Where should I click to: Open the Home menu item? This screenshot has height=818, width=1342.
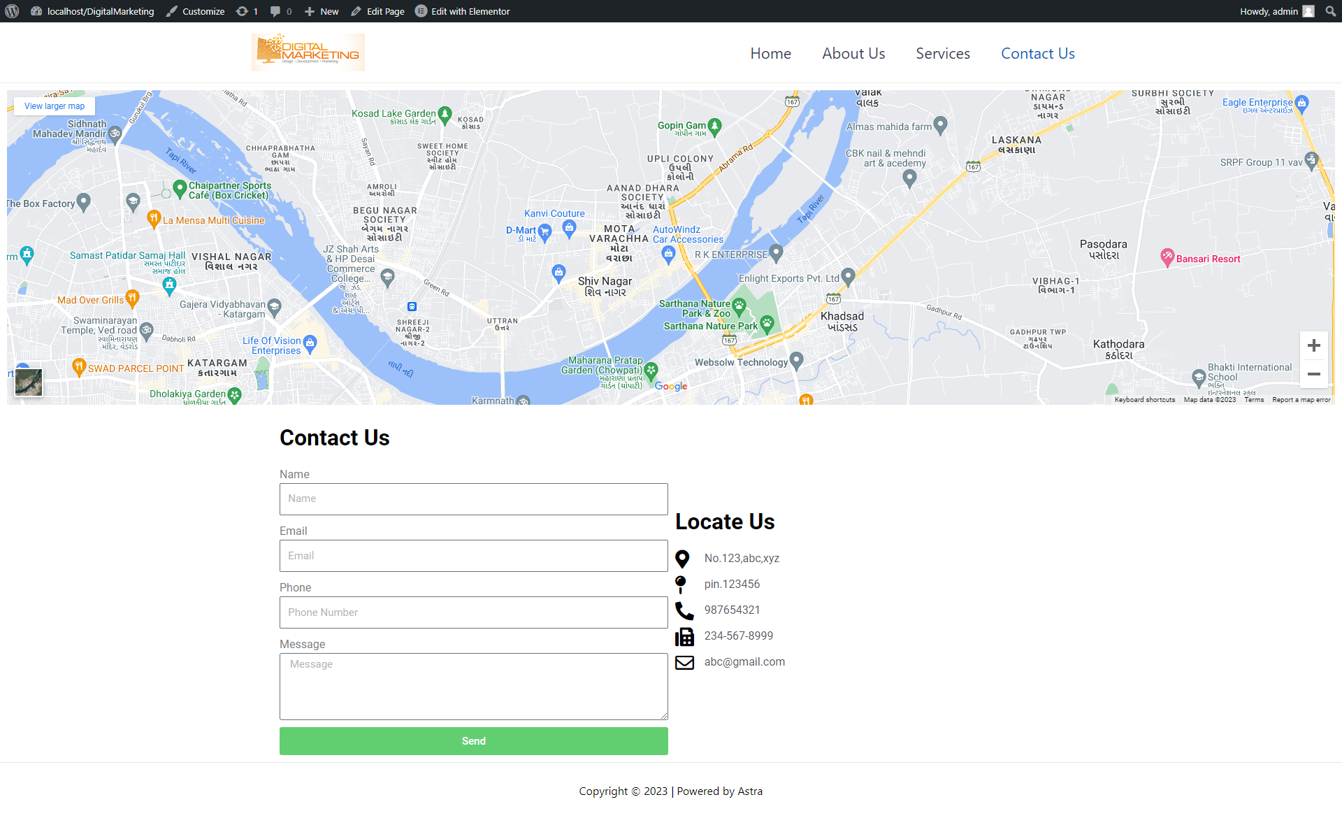coord(770,53)
